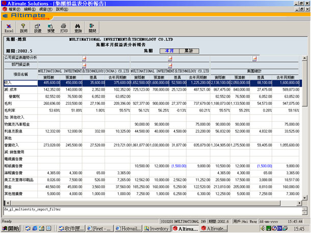Open print preview with 預覽 icon

tap(51, 28)
